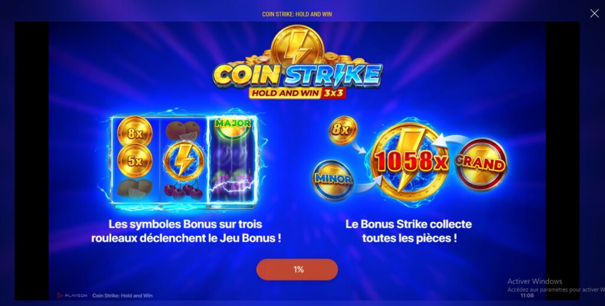
Task: Click the small 8x coin near the Strike bonus
Action: pos(343,130)
